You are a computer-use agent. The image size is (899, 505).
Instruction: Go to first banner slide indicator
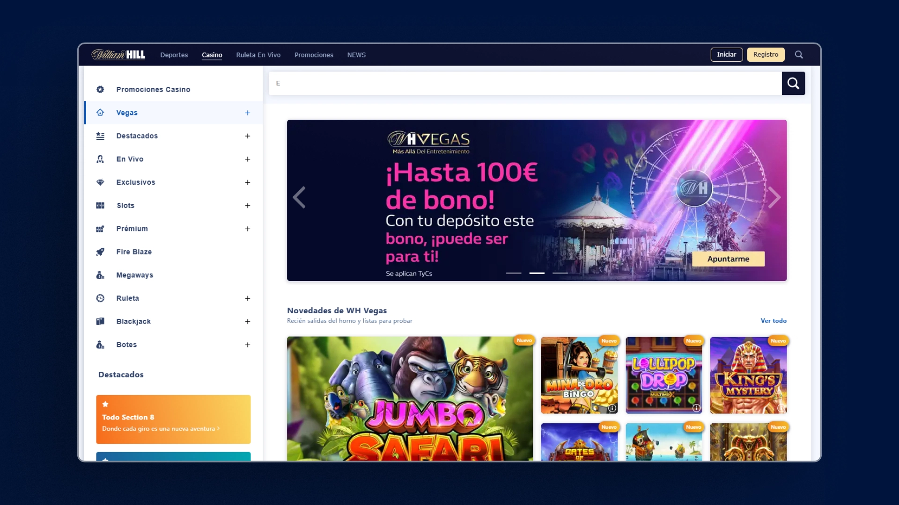(x=514, y=273)
